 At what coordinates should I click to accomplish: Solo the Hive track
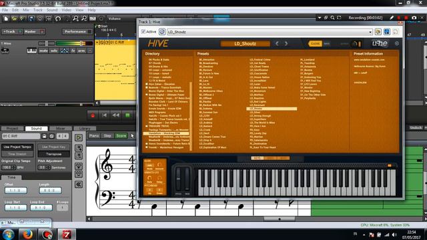(x=54, y=51)
